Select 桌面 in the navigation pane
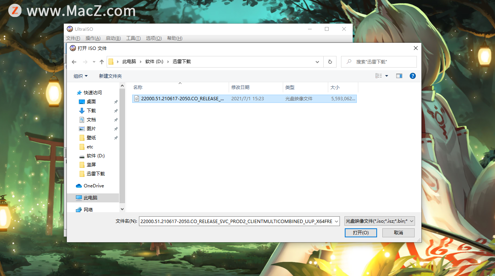Image resolution: width=495 pixels, height=276 pixels. [x=91, y=102]
